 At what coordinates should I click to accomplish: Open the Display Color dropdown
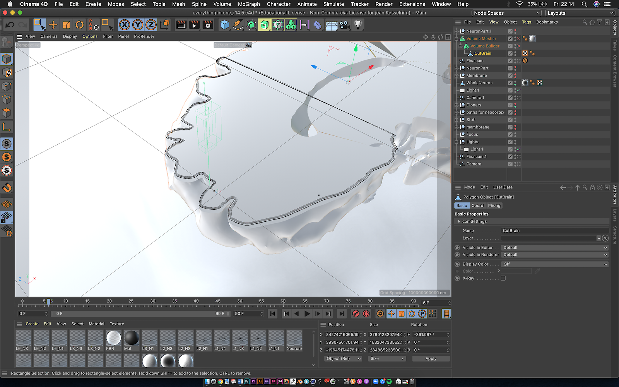555,264
